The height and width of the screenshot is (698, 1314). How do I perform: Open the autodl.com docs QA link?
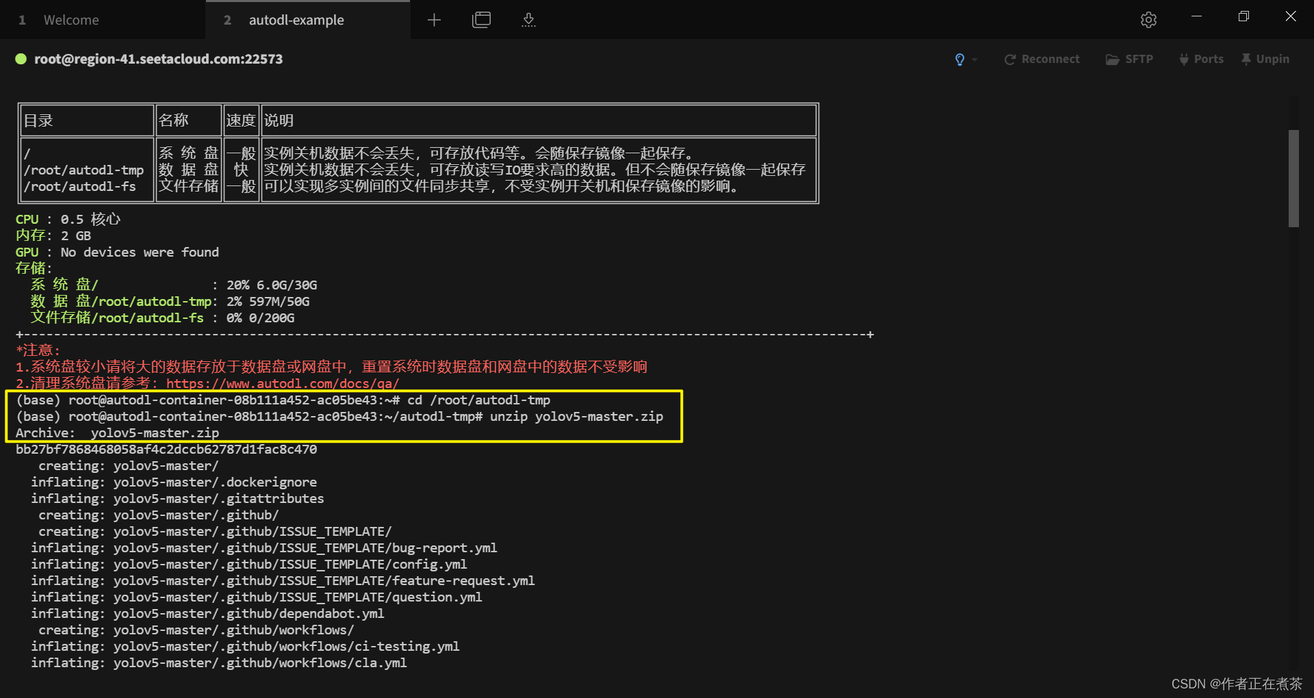coord(282,384)
